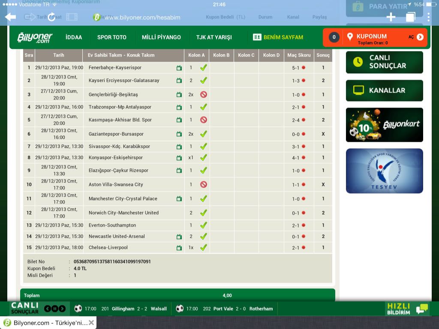Open the Bilyonkart banner
Screen dimensions: 439x329
pos(385,125)
